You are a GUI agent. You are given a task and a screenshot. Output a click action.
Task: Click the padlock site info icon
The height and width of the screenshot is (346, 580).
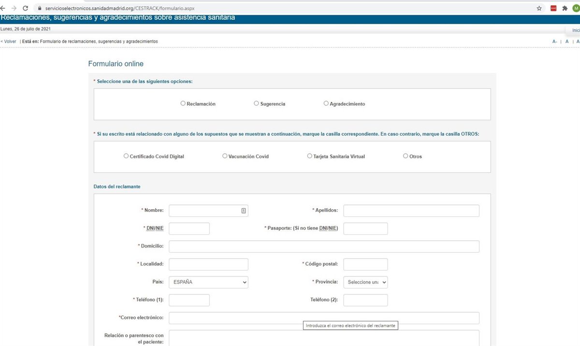tap(40, 8)
